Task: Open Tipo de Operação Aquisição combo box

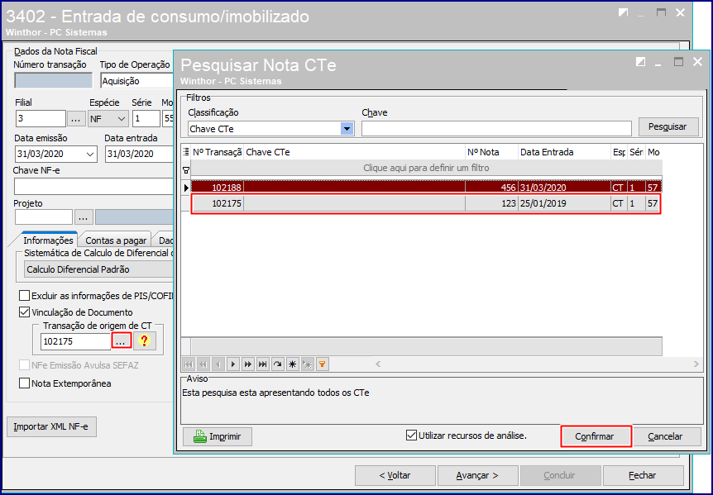Action: click(x=136, y=81)
